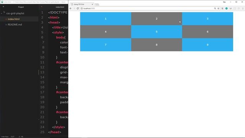The width and height of the screenshot is (245, 138).
Task: Click grid cell number 1
Action: click(106, 19)
